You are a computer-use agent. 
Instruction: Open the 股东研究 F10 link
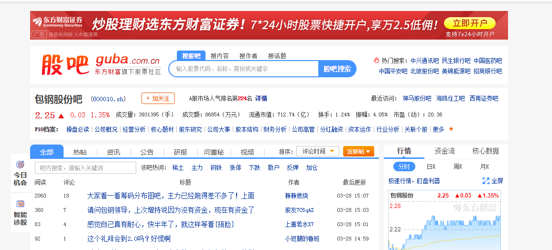click(191, 129)
